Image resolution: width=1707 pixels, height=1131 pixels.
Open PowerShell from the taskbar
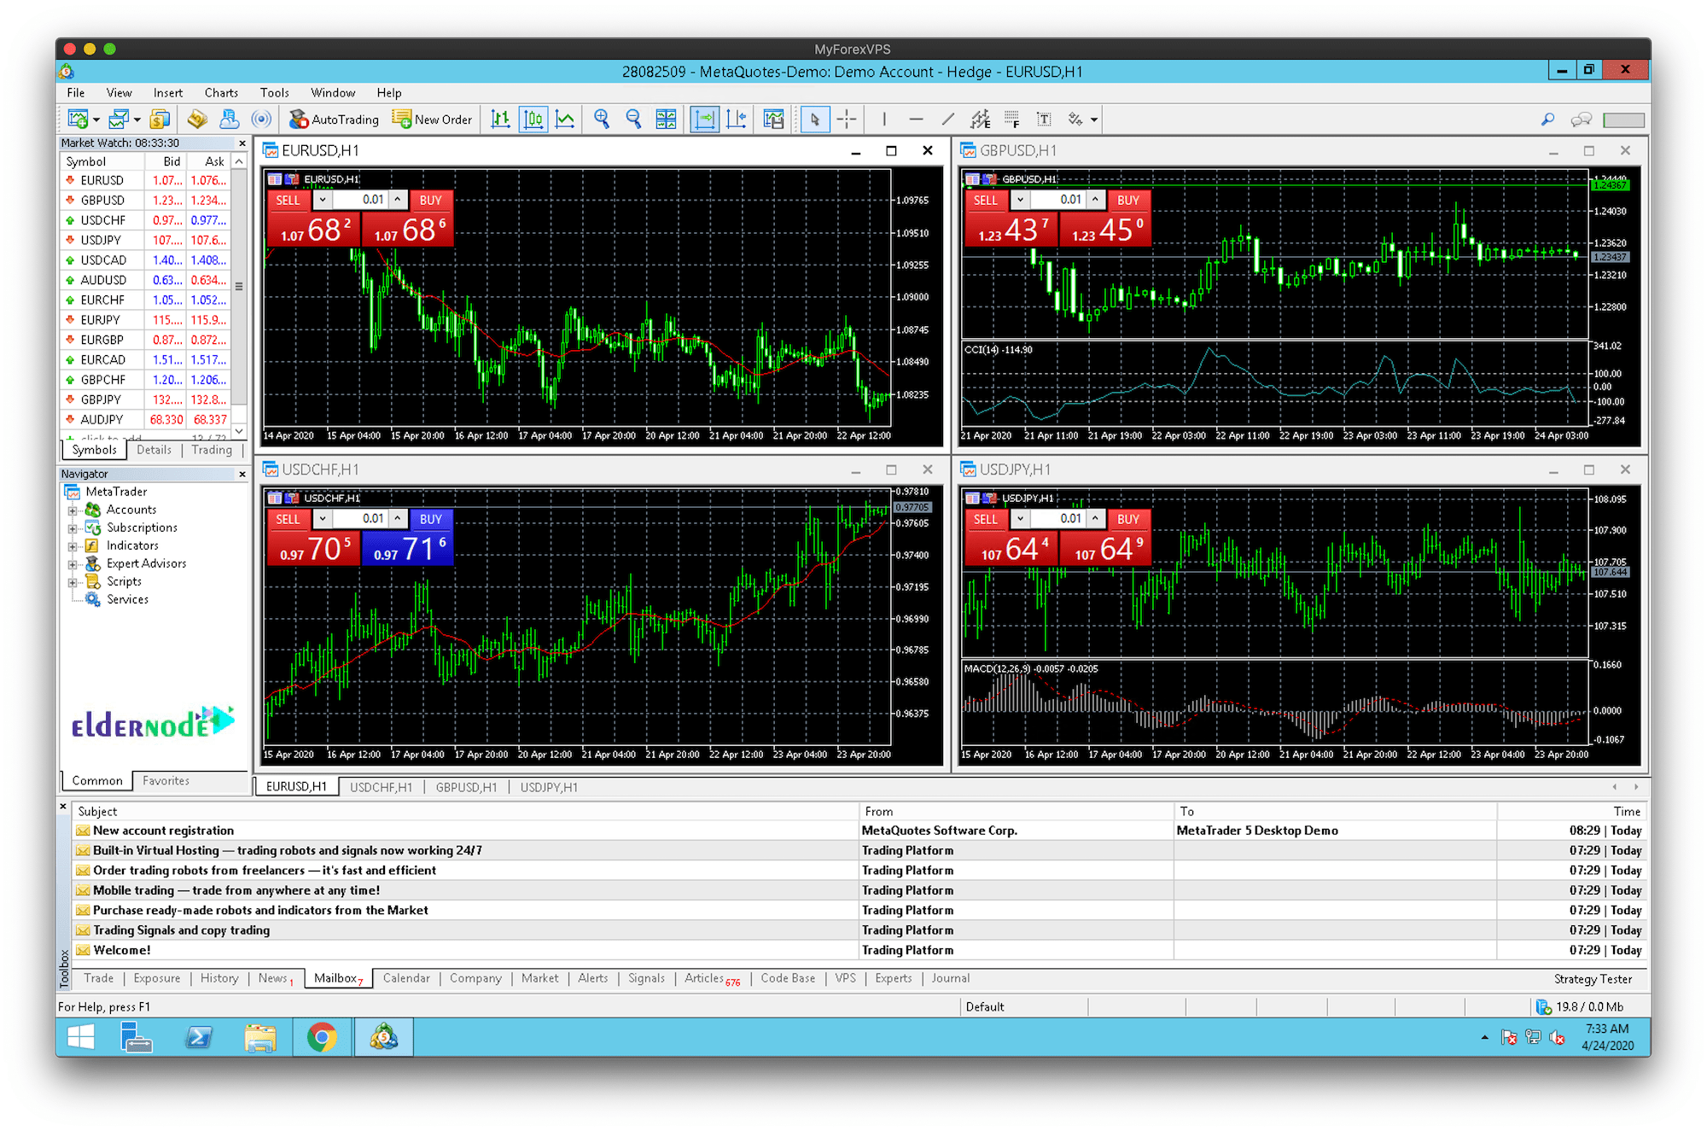tap(199, 1038)
